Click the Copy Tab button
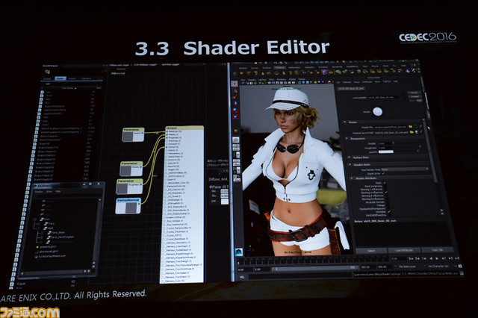 [x=438, y=250]
